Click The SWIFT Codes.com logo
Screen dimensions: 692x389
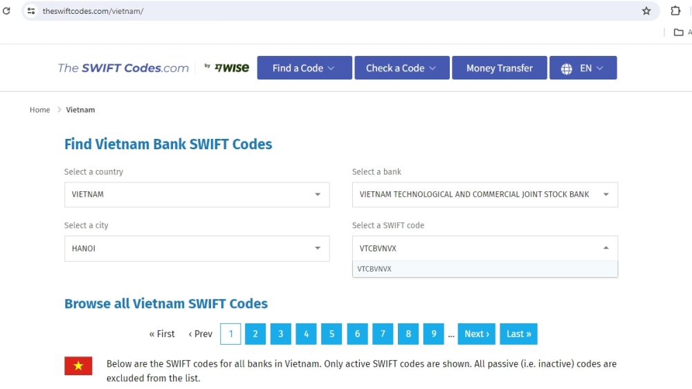point(123,68)
